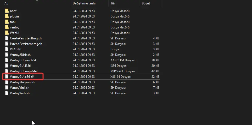
Task: Click the CreatePersistentImg.sh file icon
Action: point(7,38)
